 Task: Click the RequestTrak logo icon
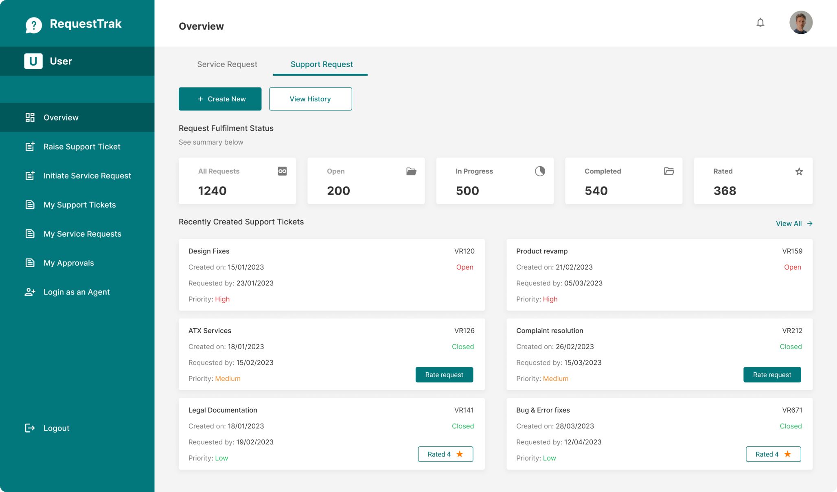click(x=34, y=25)
